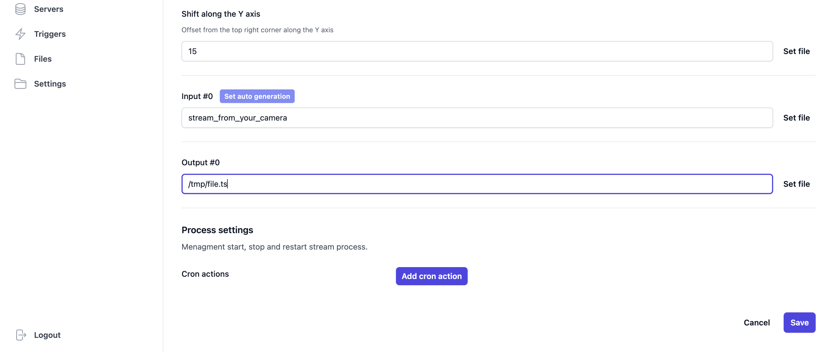
Task: Click the Output #0 path field
Action: (477, 184)
